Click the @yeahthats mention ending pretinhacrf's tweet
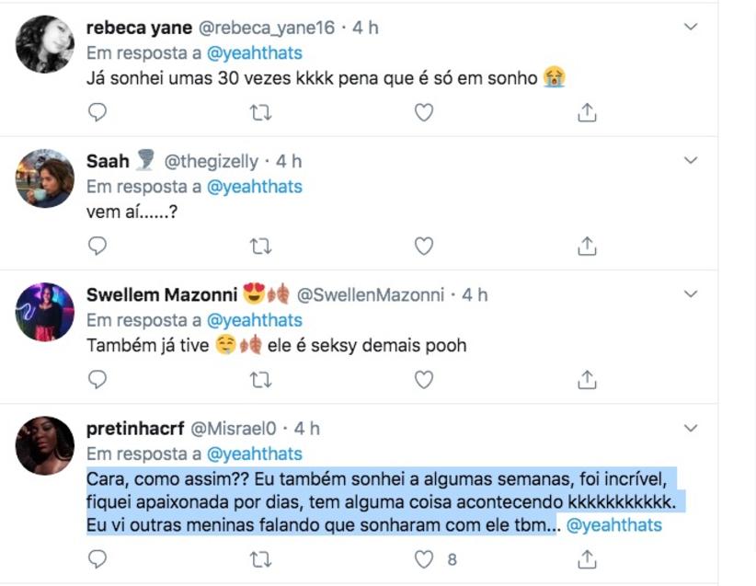 click(613, 526)
